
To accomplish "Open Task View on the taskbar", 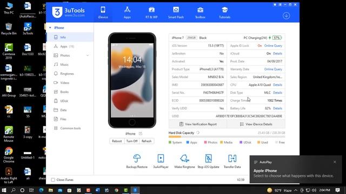I will (x=31, y=190).
